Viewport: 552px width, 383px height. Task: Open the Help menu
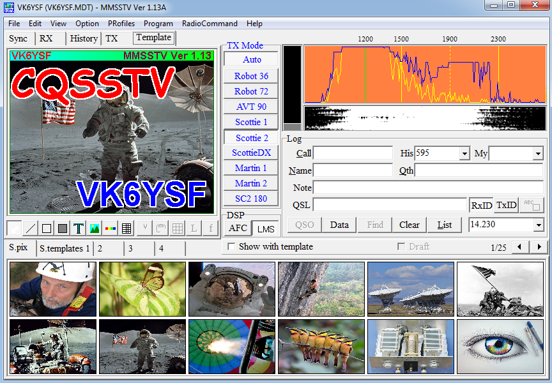254,24
